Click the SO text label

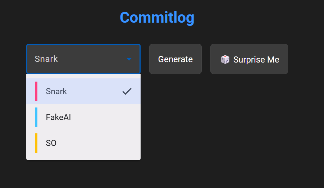(x=51, y=143)
